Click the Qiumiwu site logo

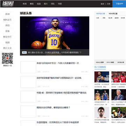[x=8, y=4]
